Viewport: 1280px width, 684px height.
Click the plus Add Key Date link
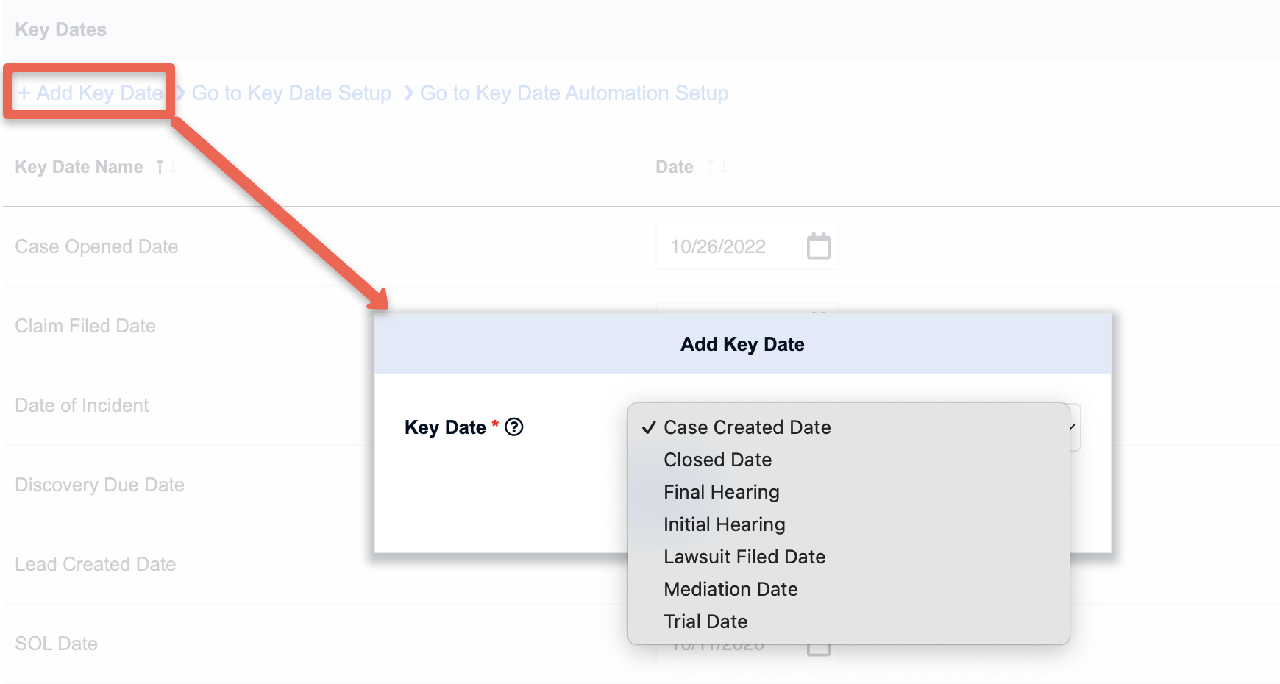tap(90, 93)
